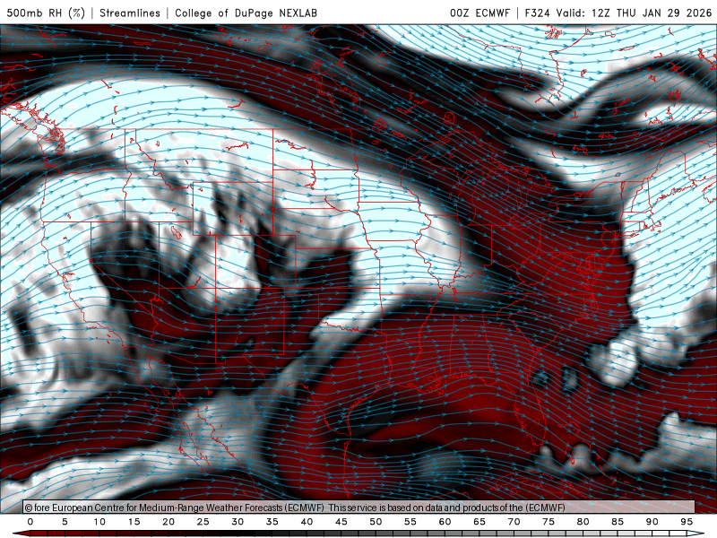
Task: Click the "College of DuPage NEXLAB" text
Action: [x=246, y=13]
